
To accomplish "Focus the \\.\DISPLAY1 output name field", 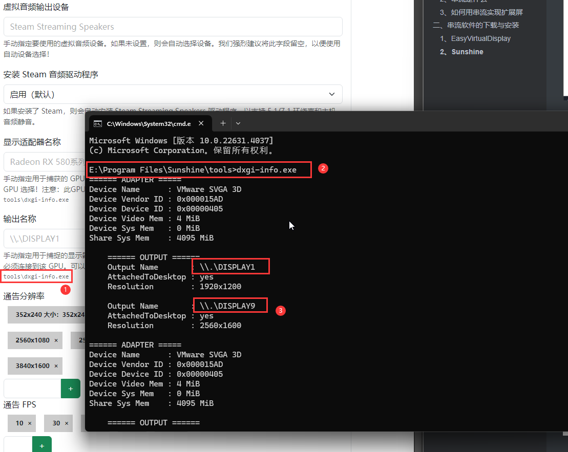I will pos(44,239).
